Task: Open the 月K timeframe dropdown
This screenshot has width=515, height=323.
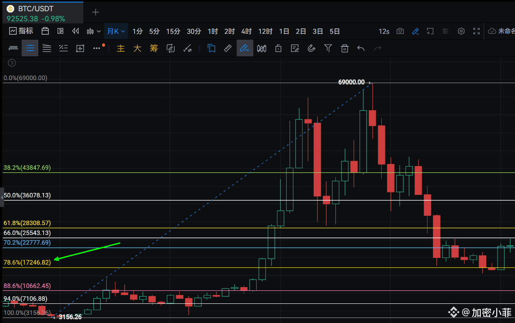Action: click(x=115, y=31)
